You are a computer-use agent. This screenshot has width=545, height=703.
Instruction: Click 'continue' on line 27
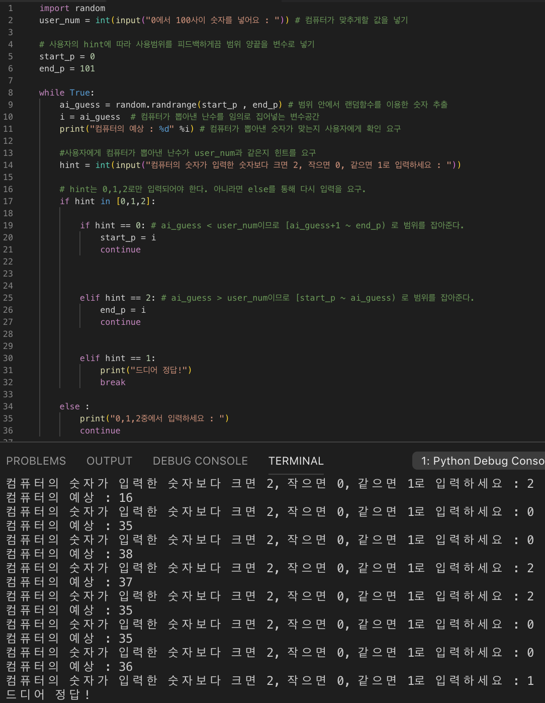pos(121,322)
